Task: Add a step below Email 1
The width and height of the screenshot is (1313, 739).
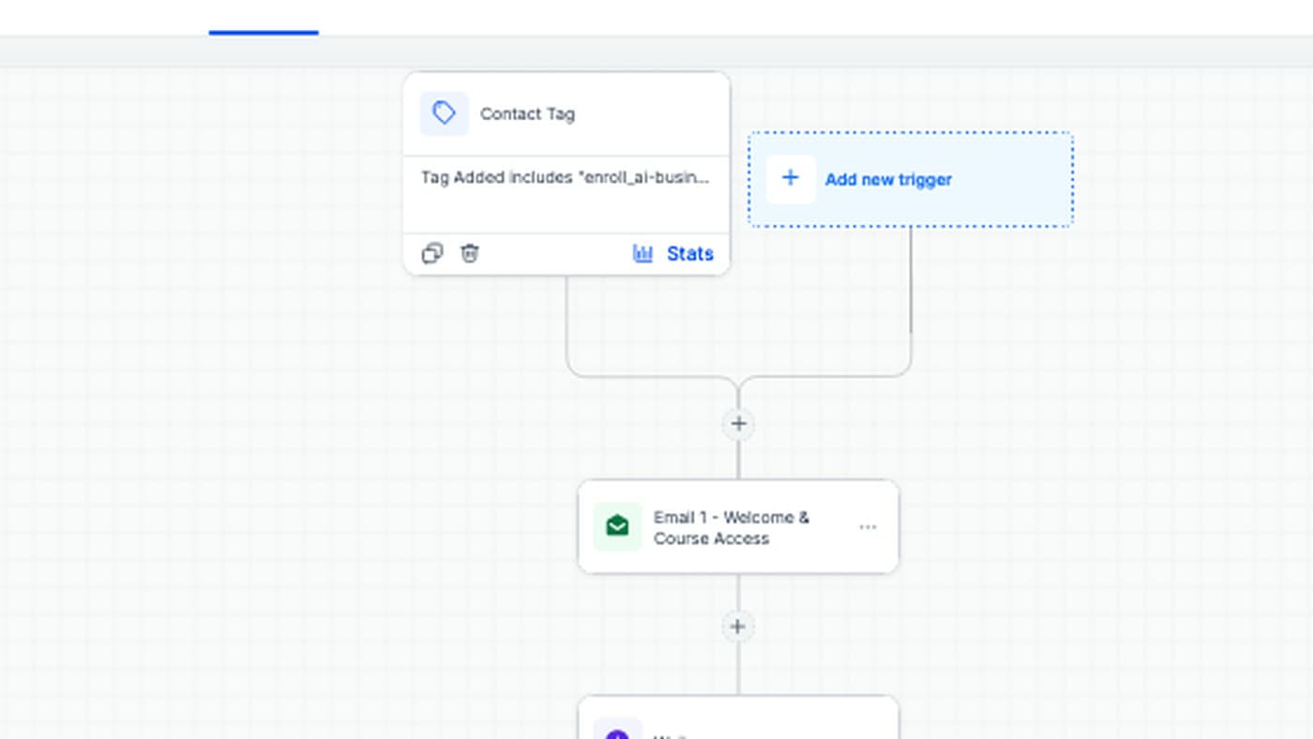Action: point(738,626)
